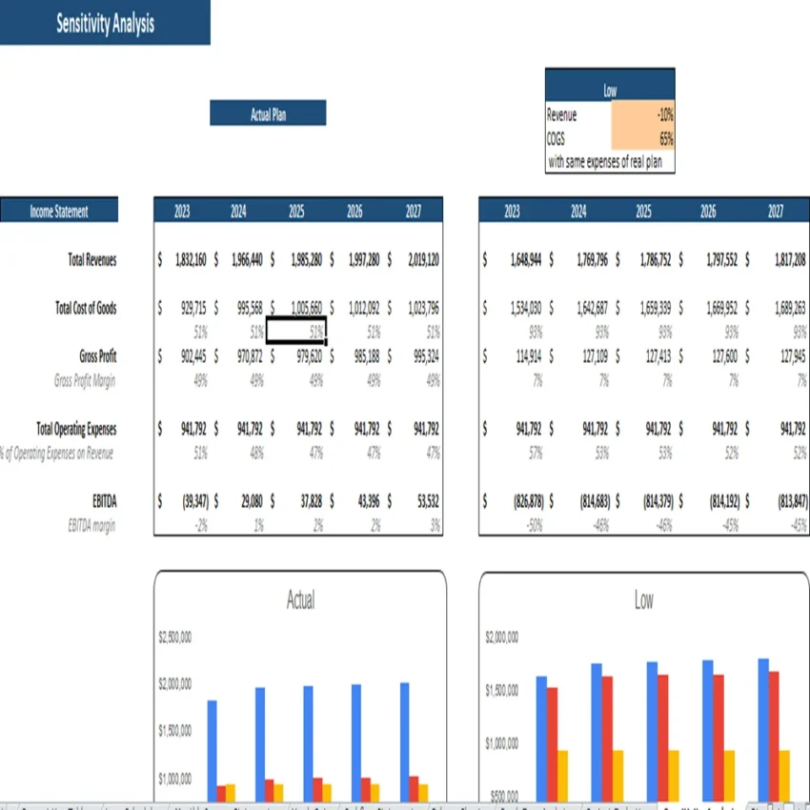Click the Revenue -10% assumption cell
This screenshot has width=810, height=810.
tap(640, 112)
